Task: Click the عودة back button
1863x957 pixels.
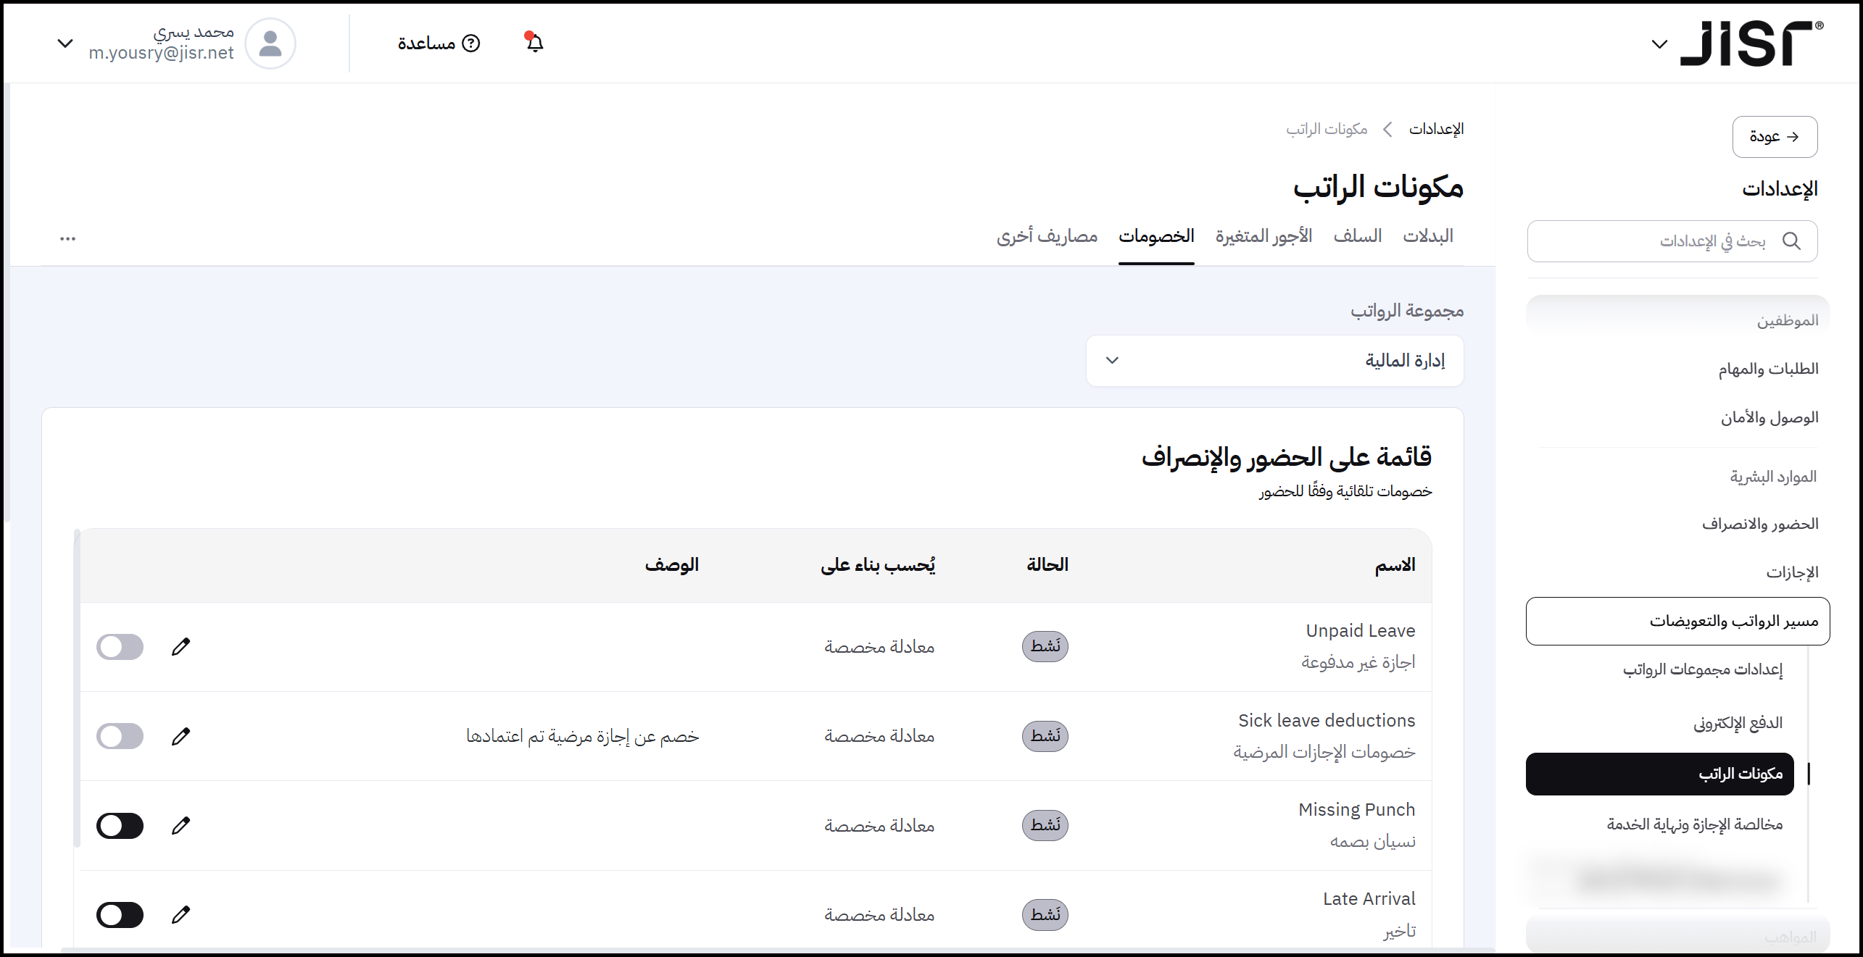Action: pyautogui.click(x=1774, y=137)
